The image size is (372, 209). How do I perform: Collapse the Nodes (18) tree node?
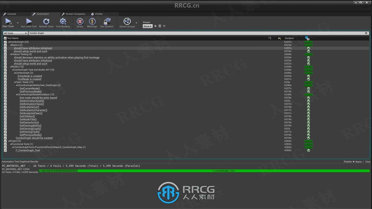pyautogui.click(x=11, y=67)
